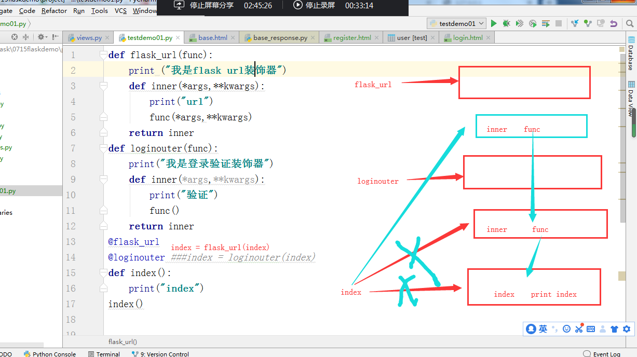Launch Sogou screenshot scissors tool

click(579, 329)
